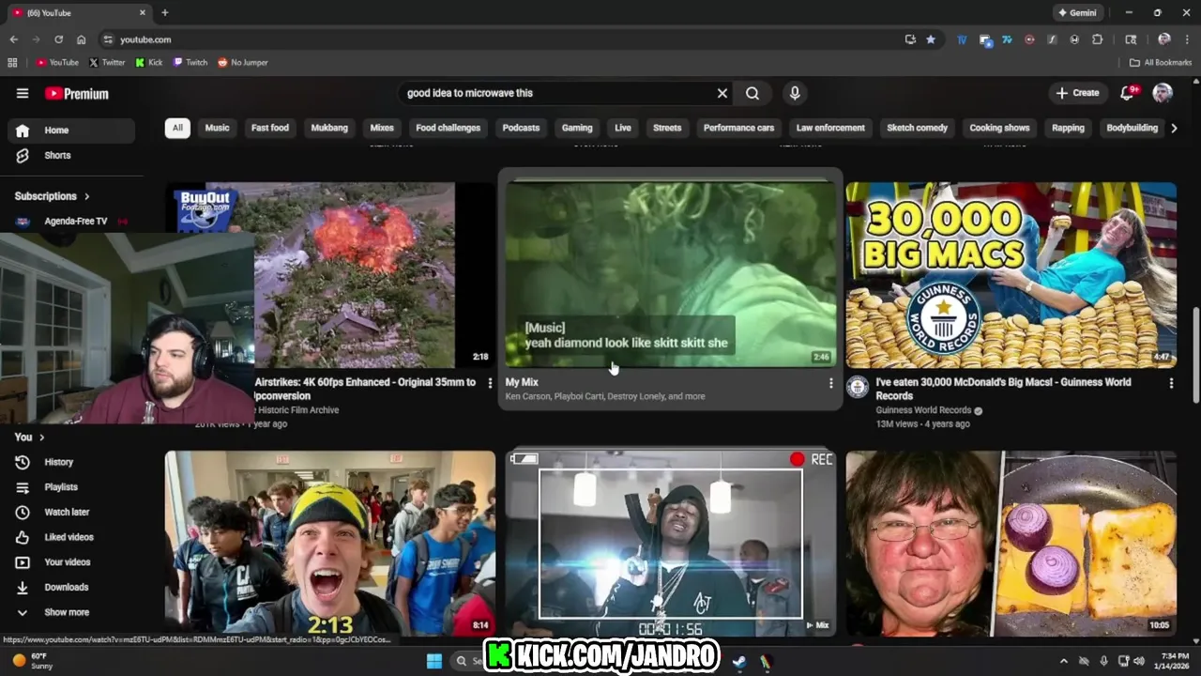Click the search magnifier button
Image resolution: width=1201 pixels, height=676 pixels.
point(753,93)
